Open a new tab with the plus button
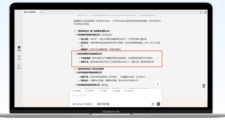The image size is (225, 123). 42,12
